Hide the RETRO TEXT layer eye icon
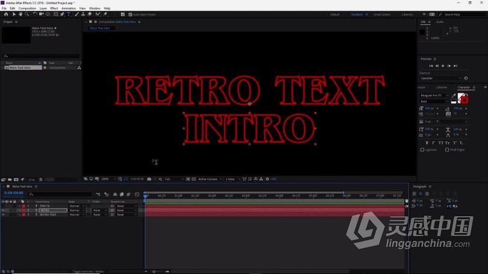 [3, 214]
